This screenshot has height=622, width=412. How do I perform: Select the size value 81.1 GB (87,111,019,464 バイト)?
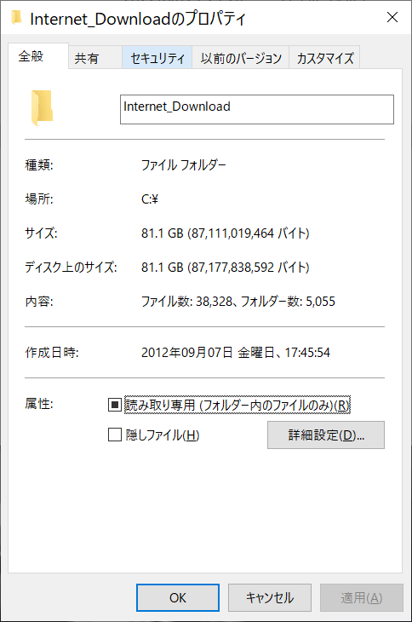(225, 233)
